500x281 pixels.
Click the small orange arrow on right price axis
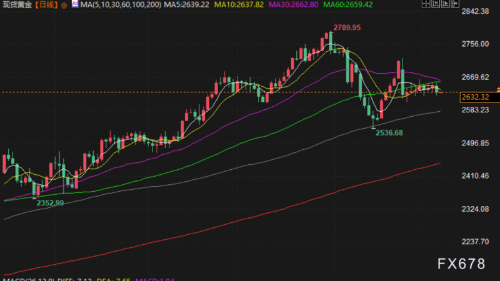coord(498,90)
